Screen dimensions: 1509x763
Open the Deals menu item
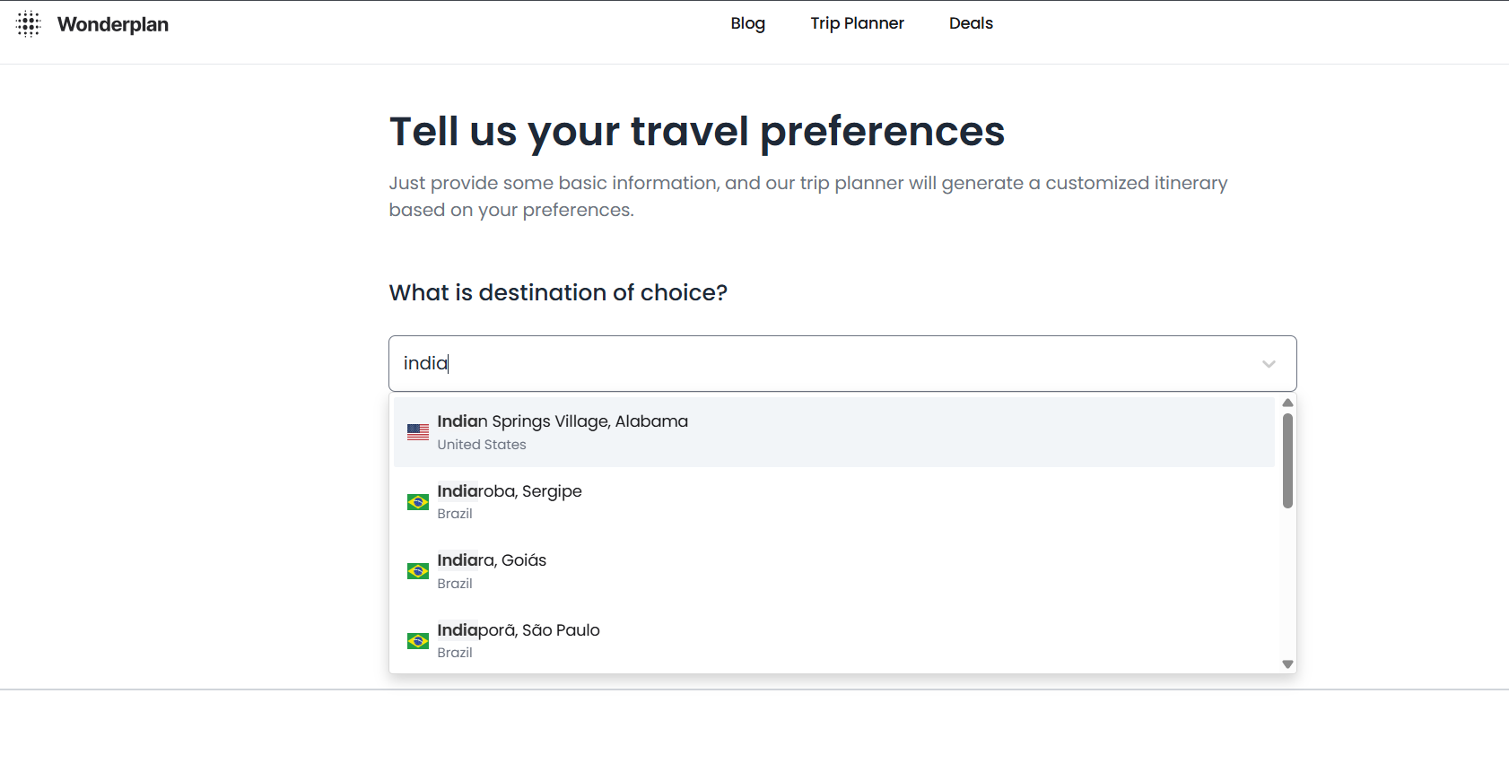[971, 23]
